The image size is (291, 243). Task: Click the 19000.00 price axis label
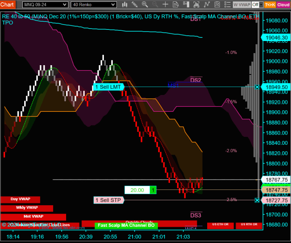[x=277, y=61]
